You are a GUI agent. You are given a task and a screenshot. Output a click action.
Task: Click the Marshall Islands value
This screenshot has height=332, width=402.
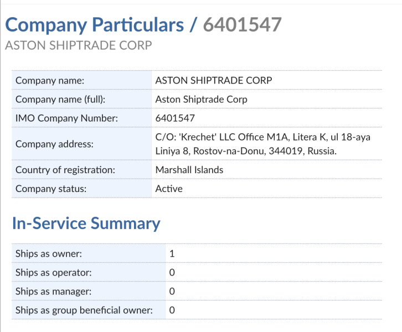pyautogui.click(x=189, y=170)
